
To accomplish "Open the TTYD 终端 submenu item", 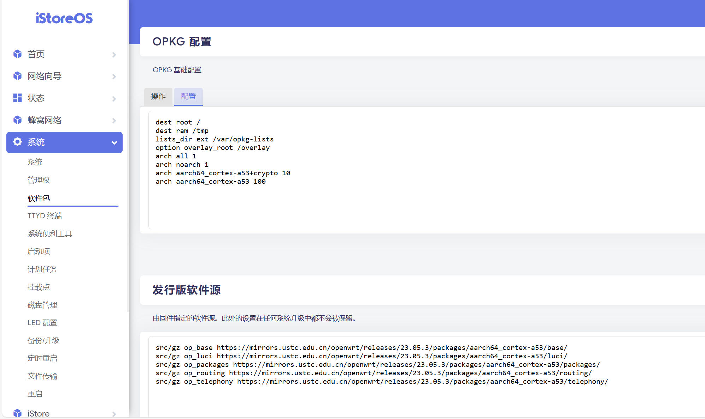I will coord(45,215).
